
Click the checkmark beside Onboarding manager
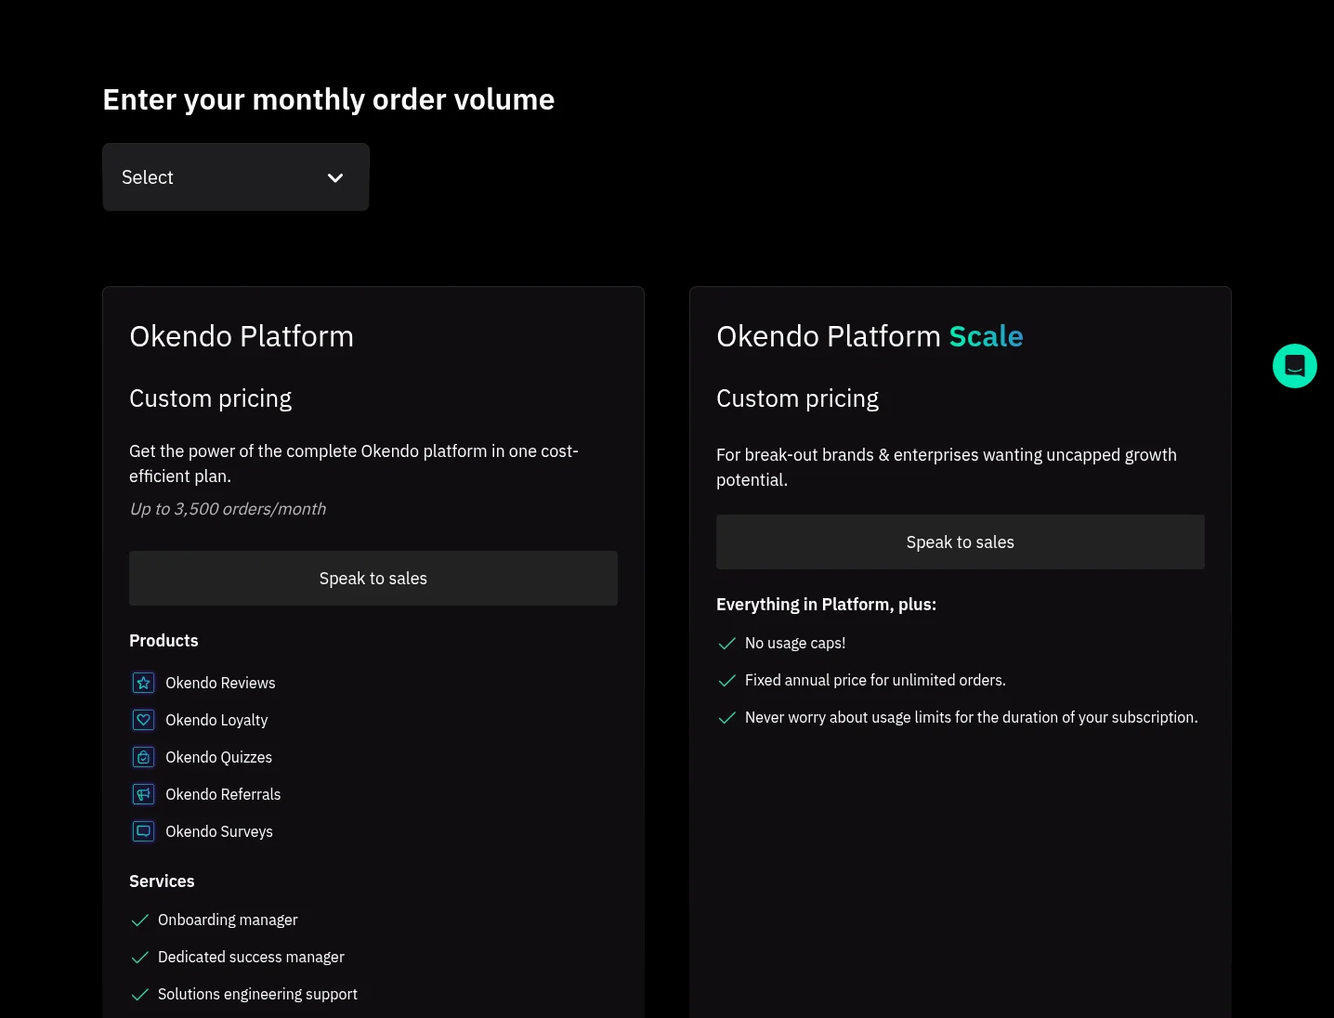coord(140,920)
